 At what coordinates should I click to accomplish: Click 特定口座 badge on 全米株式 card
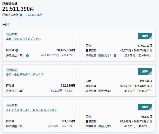(12, 34)
